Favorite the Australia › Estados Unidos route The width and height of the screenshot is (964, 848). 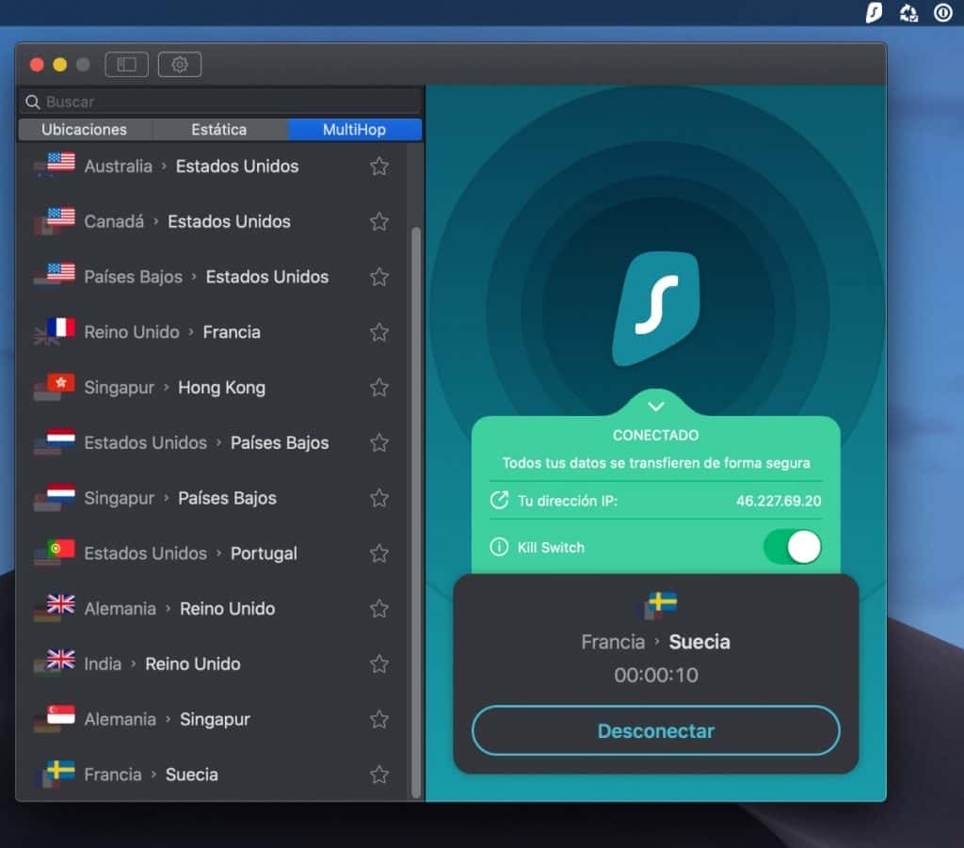coord(379,166)
